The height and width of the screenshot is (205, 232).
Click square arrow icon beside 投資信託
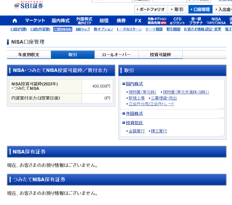pos(124,123)
